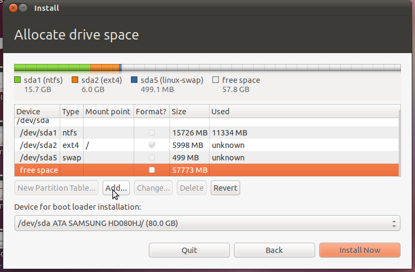Click green sda1 segment in partition bar
This screenshot has width=415, height=272.
point(52,68)
